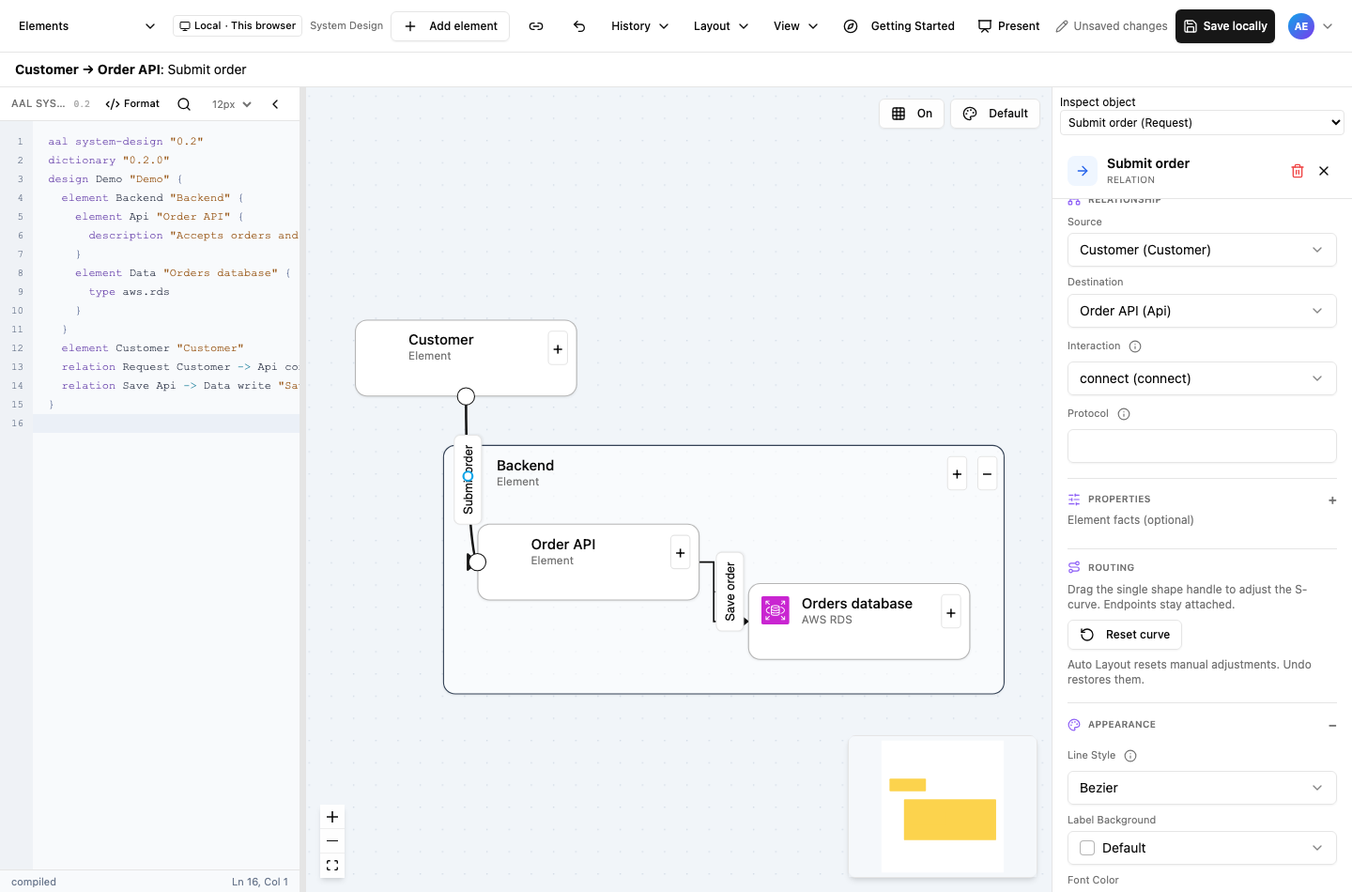Click the Protocol input field
The width and height of the screenshot is (1352, 892).
point(1202,446)
